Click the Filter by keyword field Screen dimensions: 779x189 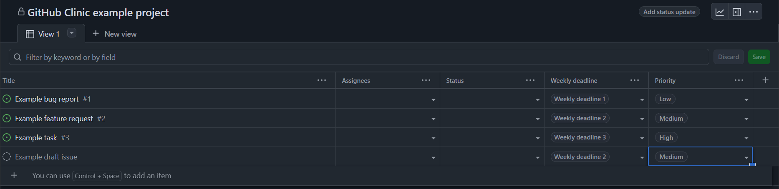pyautogui.click(x=359, y=57)
